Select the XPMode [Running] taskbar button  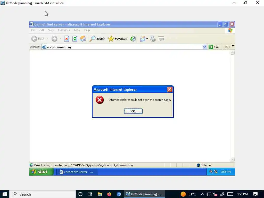(144, 194)
